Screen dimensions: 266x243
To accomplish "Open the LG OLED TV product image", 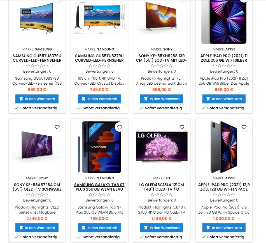I will pyautogui.click(x=162, y=147).
